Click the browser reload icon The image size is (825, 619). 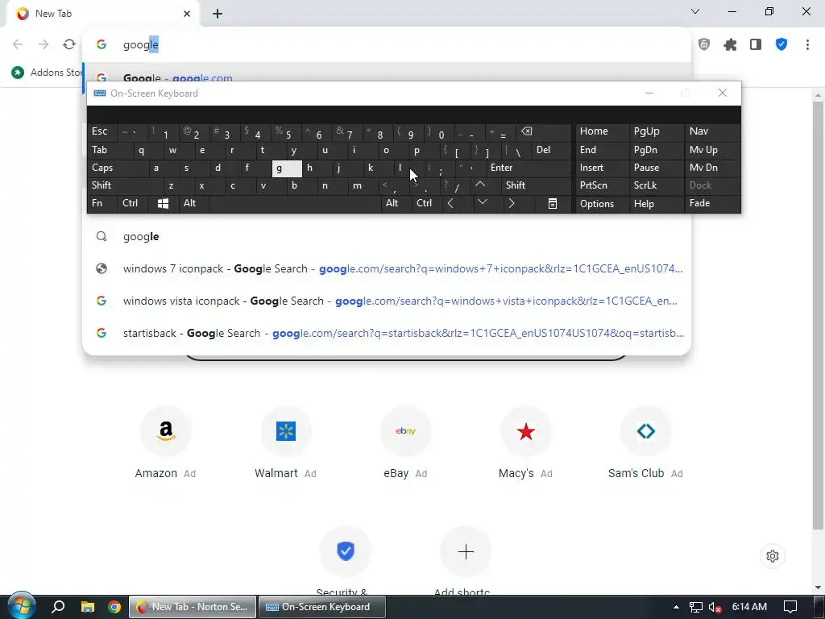(x=69, y=45)
